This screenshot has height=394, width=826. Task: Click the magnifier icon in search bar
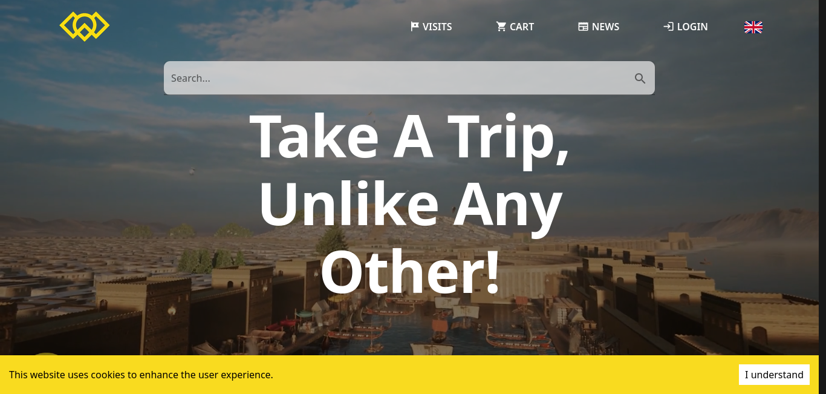tap(640, 78)
